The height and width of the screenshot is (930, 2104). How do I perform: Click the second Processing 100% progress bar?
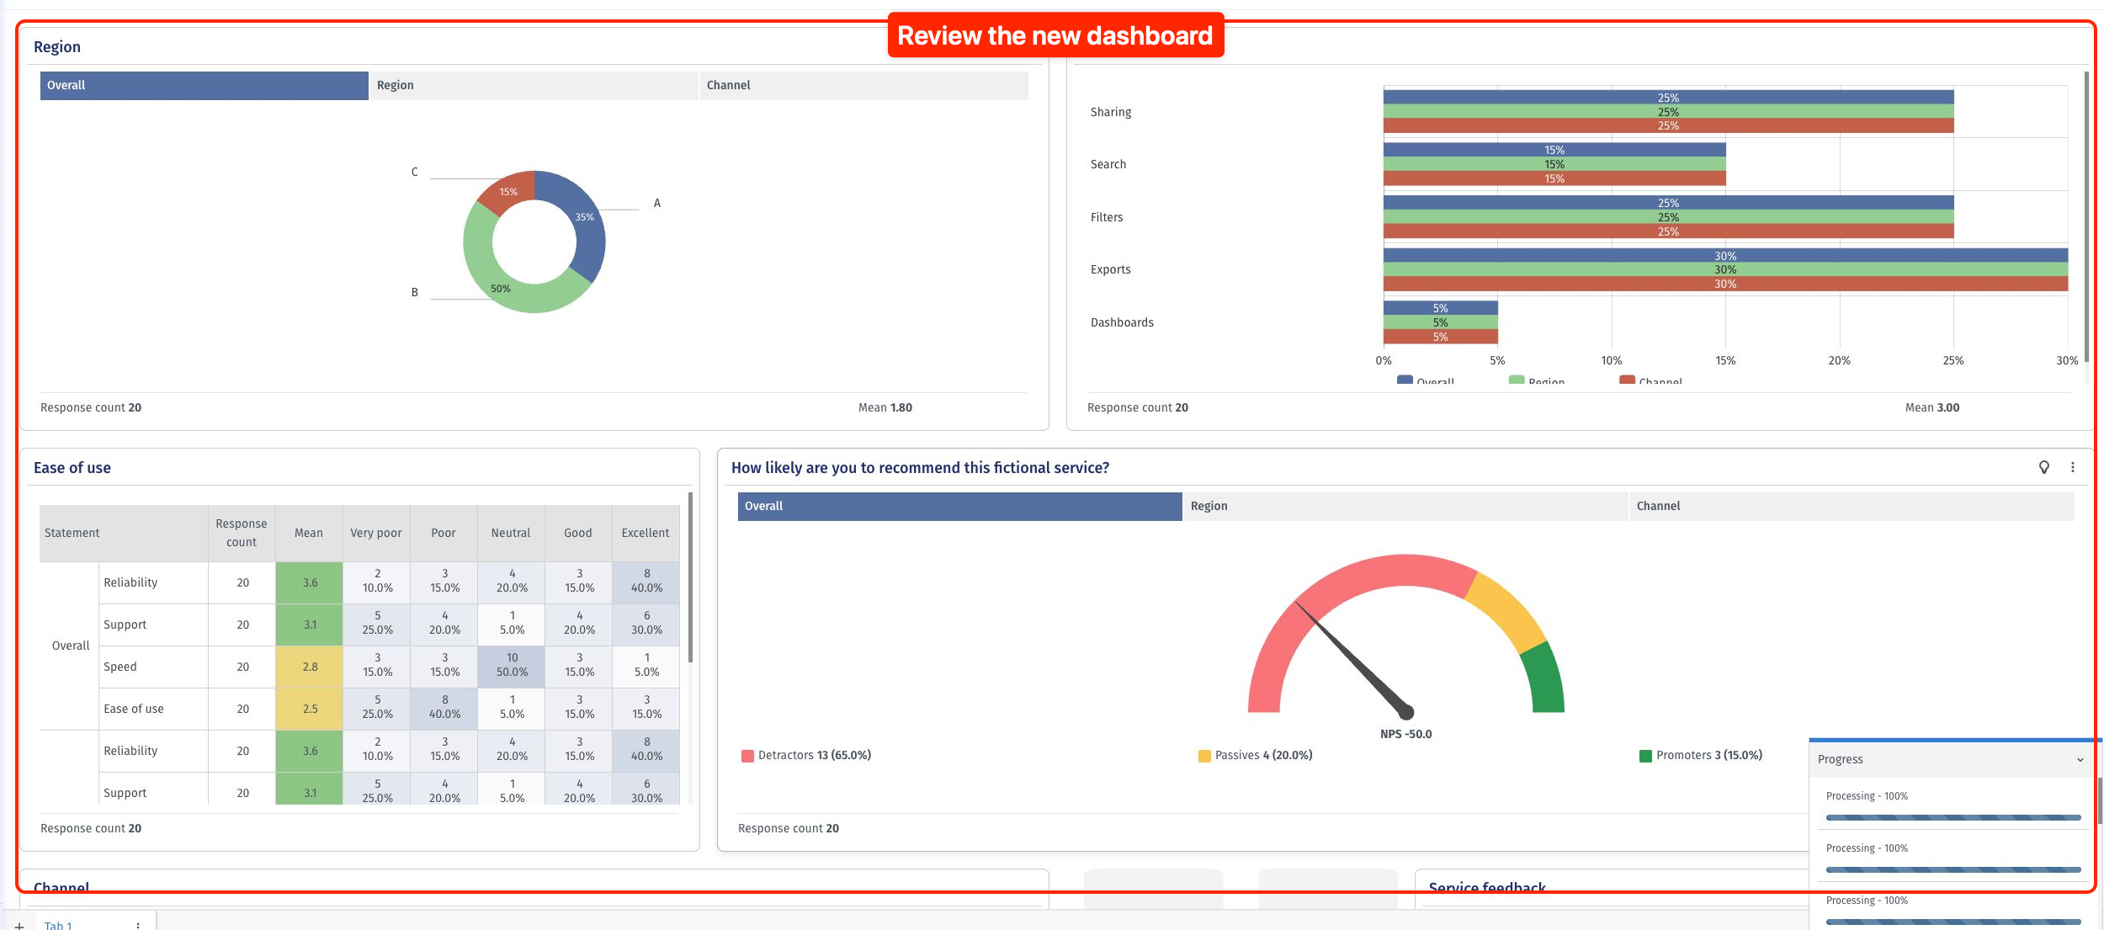[x=1953, y=869]
